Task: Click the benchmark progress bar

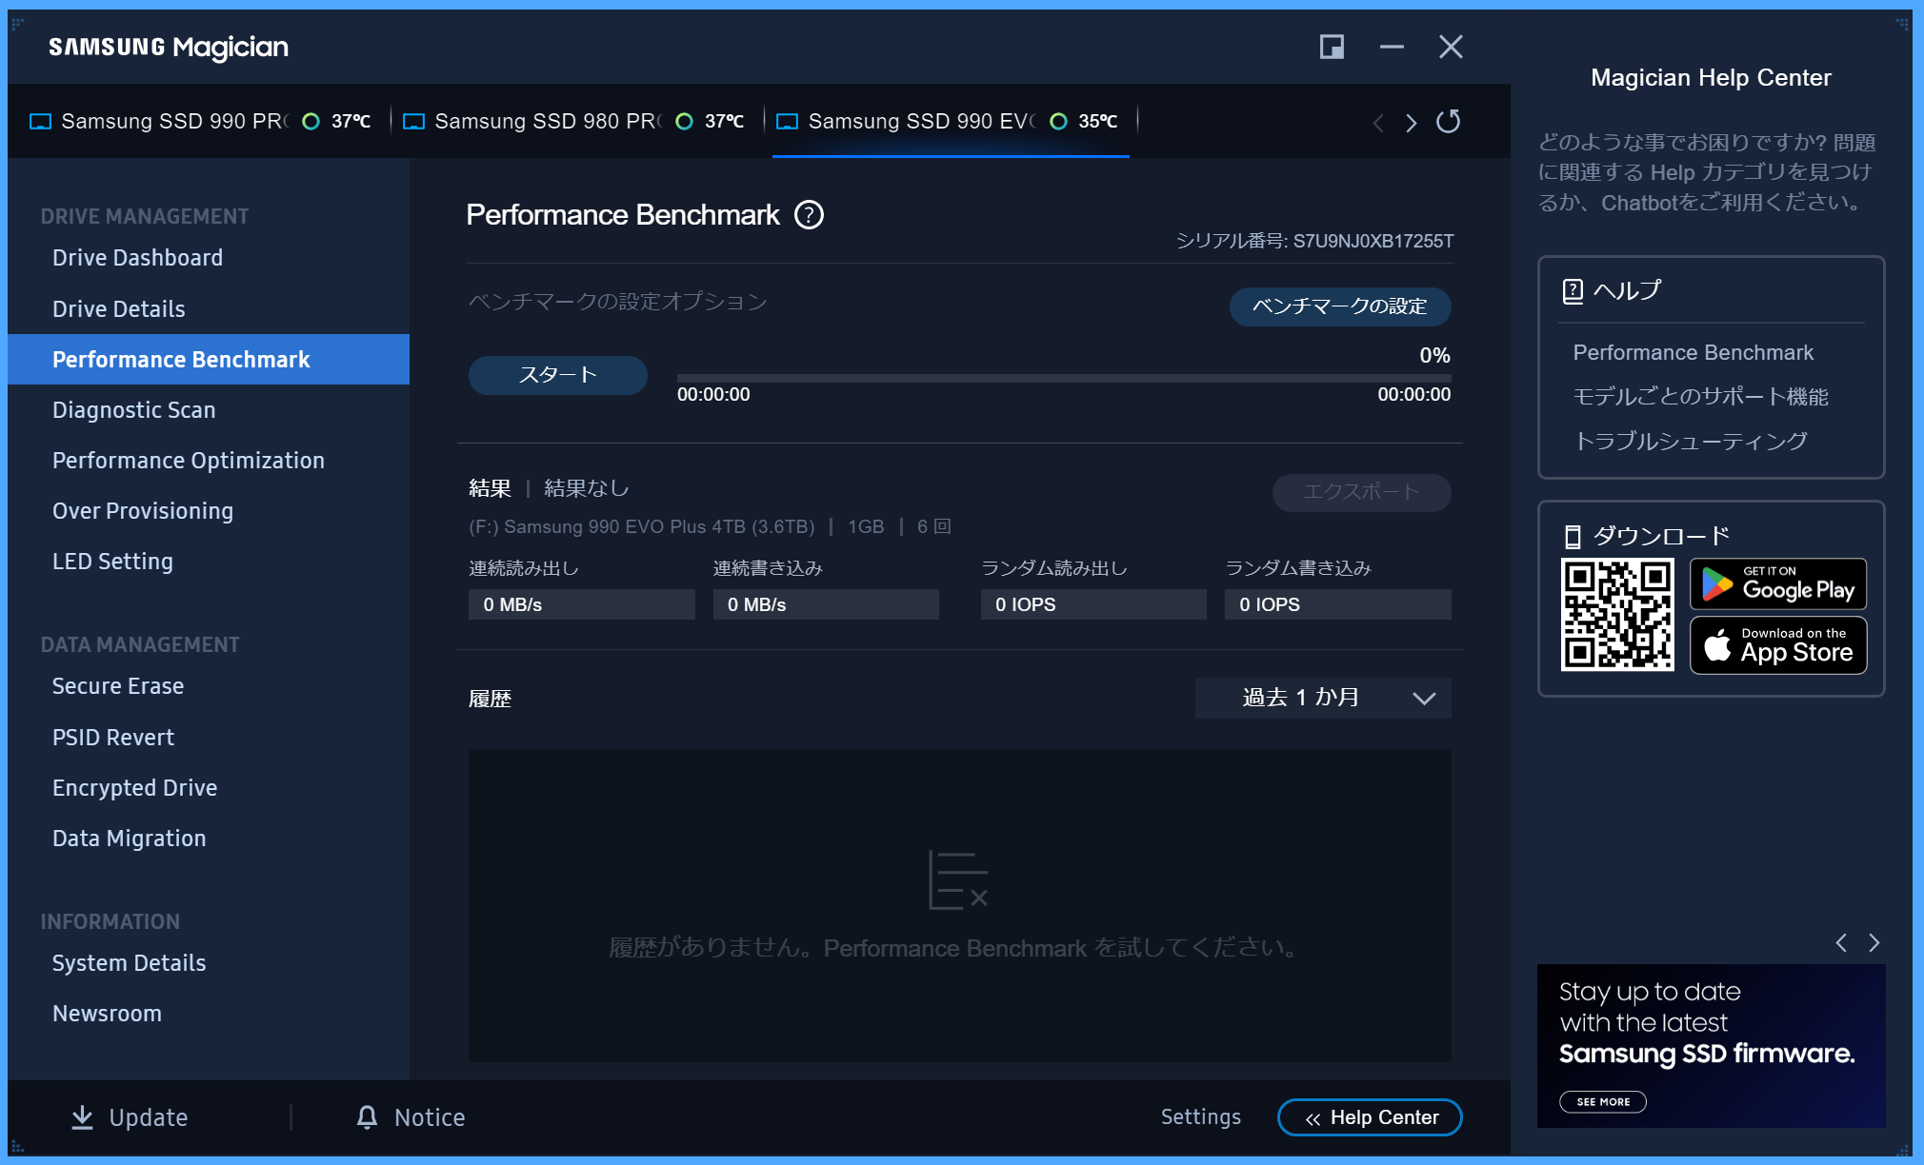Action: pos(1064,378)
